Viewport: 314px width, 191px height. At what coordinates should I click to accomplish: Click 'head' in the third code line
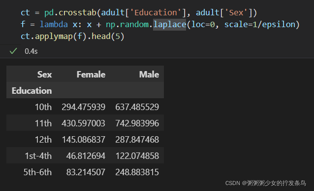[x=101, y=37]
